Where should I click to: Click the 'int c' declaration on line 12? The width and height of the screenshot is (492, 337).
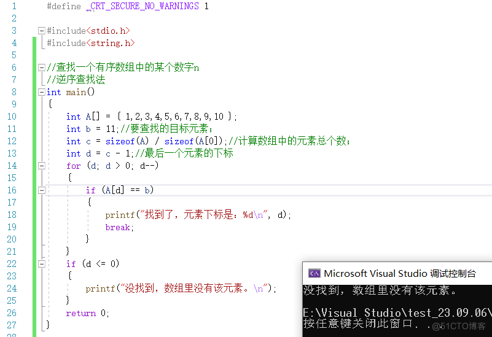tap(79, 141)
